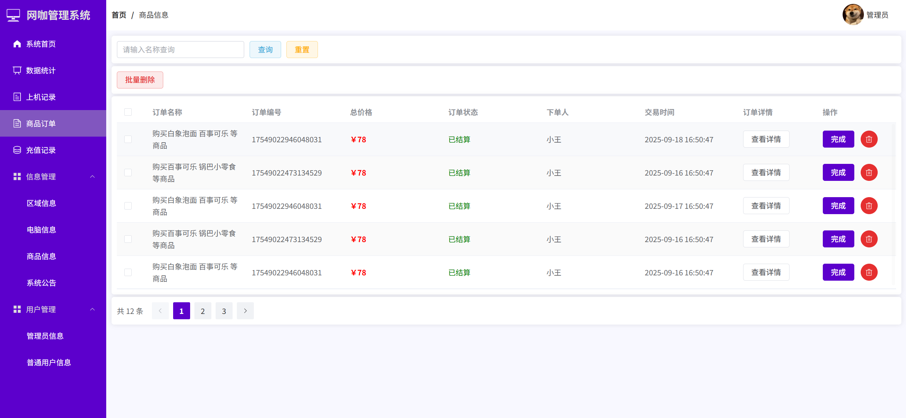Click the home icon beside 系统首页
This screenshot has width=906, height=418.
tap(17, 44)
